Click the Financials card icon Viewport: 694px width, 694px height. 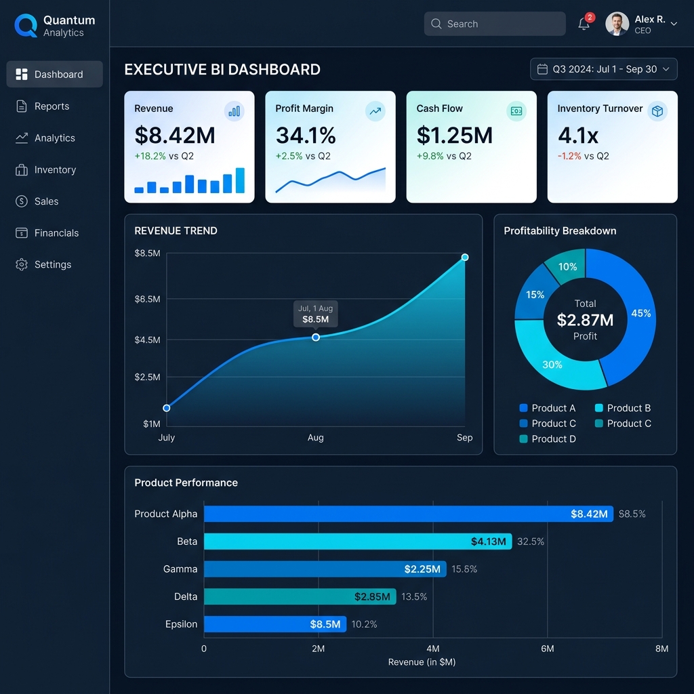coord(21,233)
